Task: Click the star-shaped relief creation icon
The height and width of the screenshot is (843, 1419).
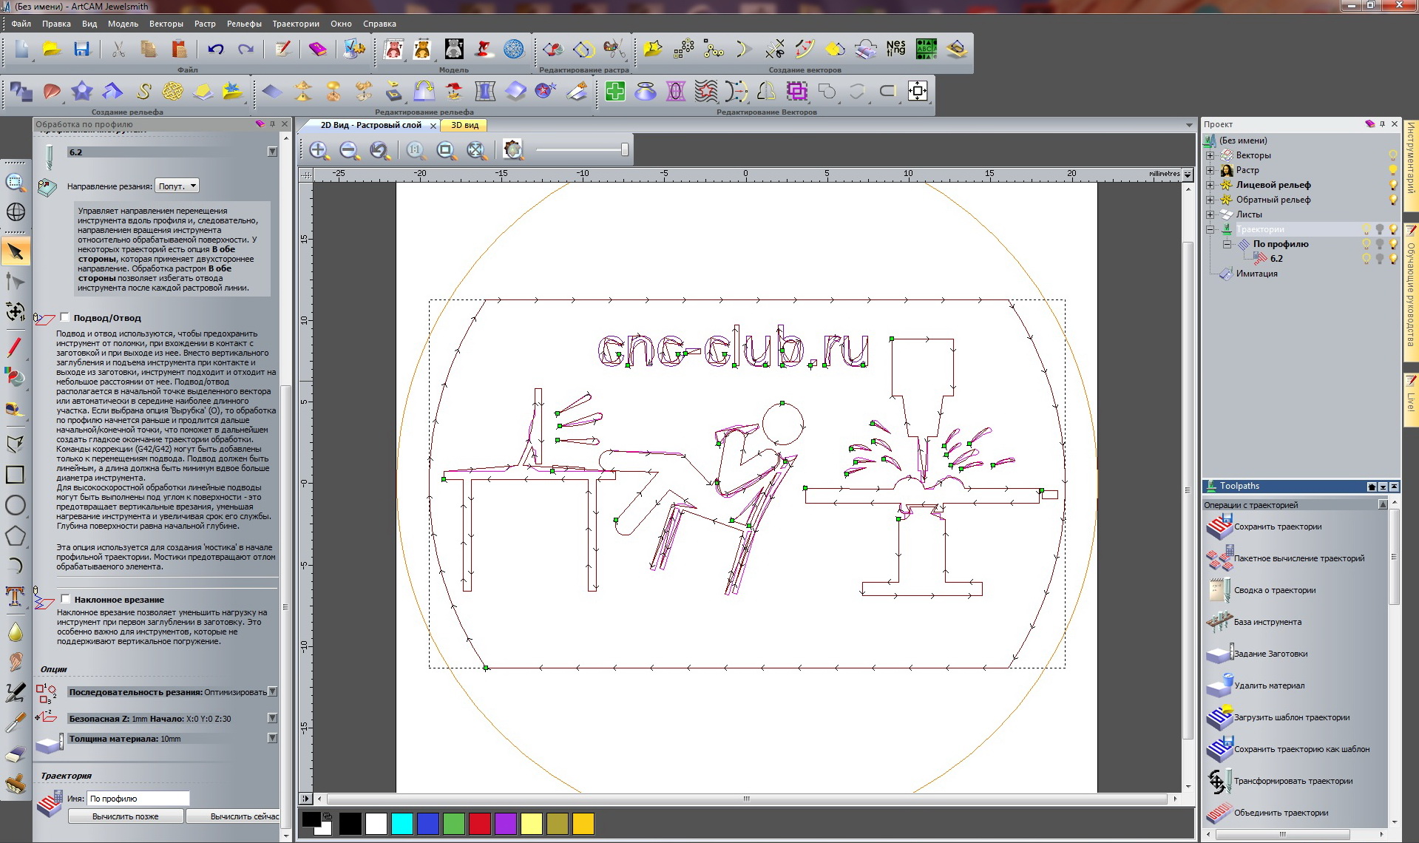Action: pyautogui.click(x=82, y=92)
